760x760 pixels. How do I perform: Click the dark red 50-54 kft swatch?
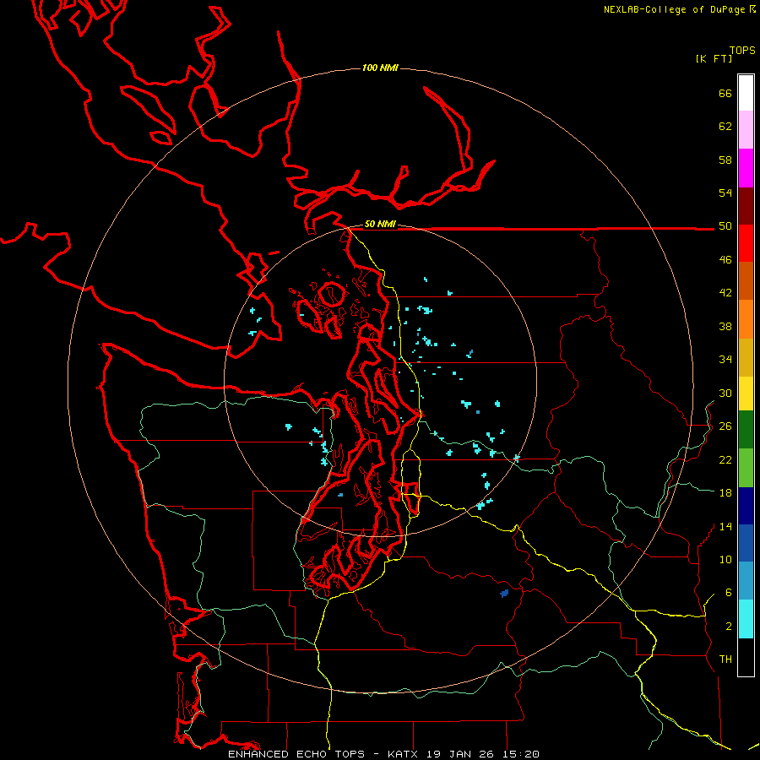click(x=746, y=206)
